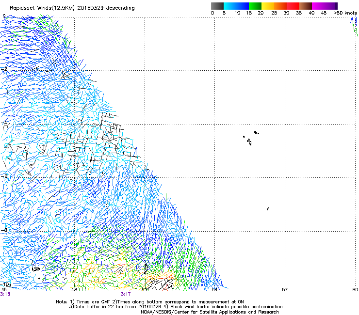Click the NOAA/NESDIS credit line
This screenshot has height=315, width=359.
210,312
